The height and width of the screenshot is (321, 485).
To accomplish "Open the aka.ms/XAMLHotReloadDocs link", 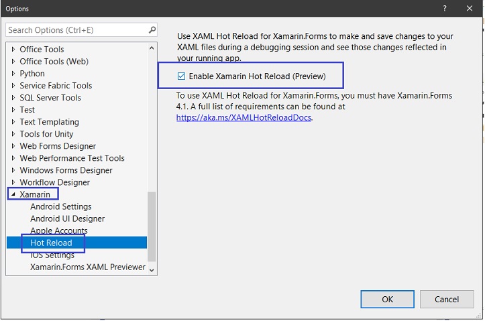I will point(244,117).
